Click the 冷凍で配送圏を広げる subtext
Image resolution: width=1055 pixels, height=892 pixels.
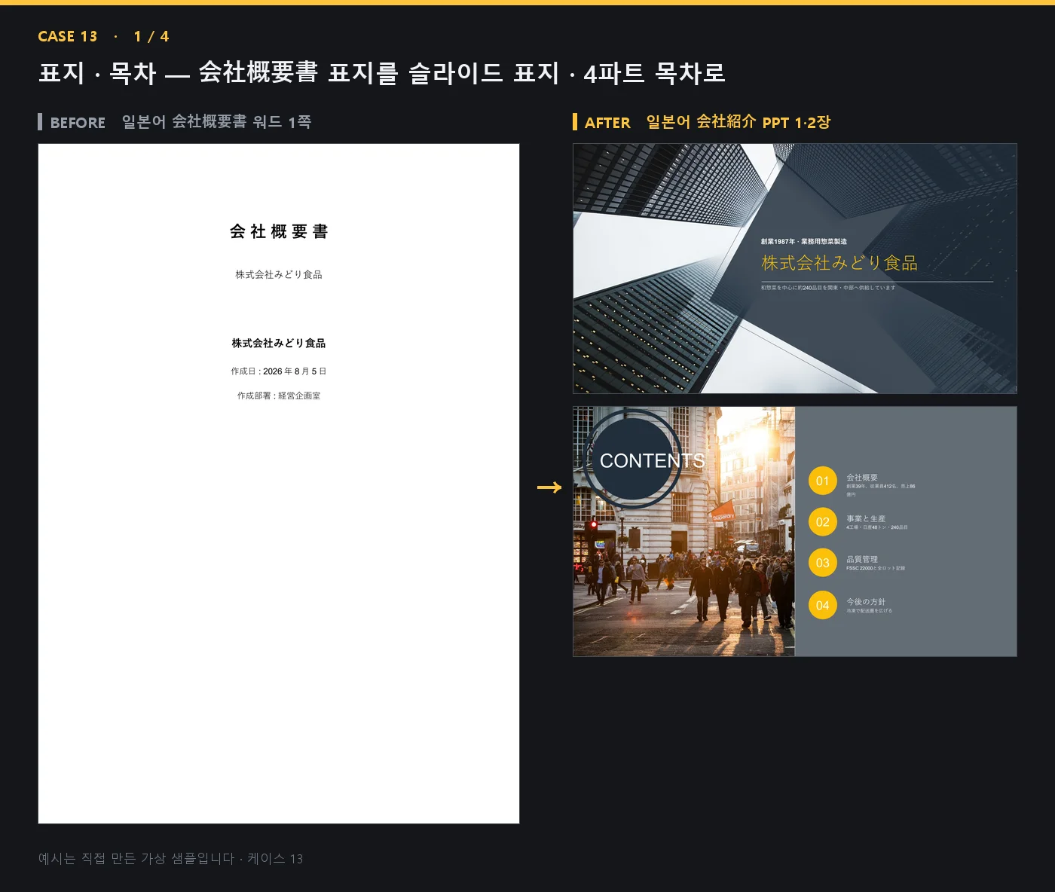(x=869, y=611)
